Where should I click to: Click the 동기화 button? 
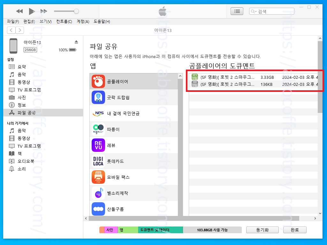click(x=262, y=230)
